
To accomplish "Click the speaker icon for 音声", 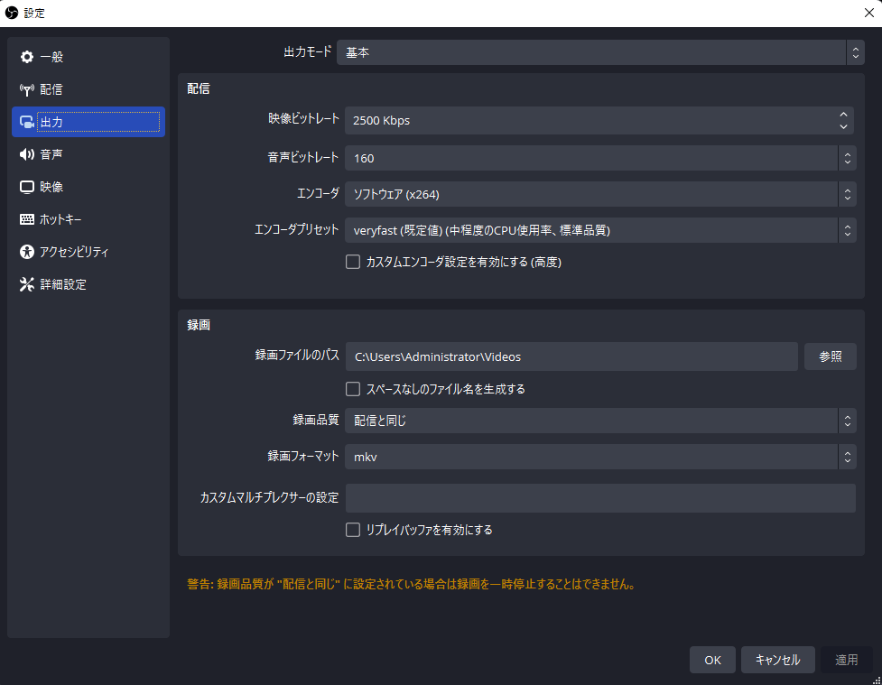I will [x=27, y=155].
